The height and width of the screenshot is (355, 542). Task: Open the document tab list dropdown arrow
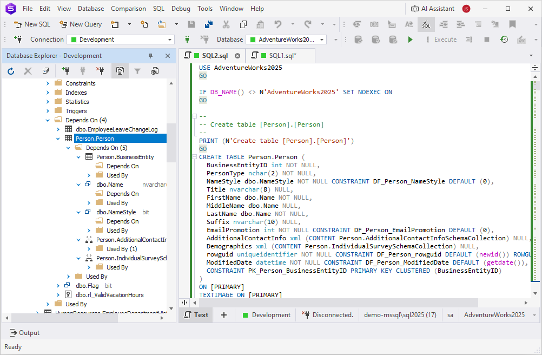coord(531,56)
